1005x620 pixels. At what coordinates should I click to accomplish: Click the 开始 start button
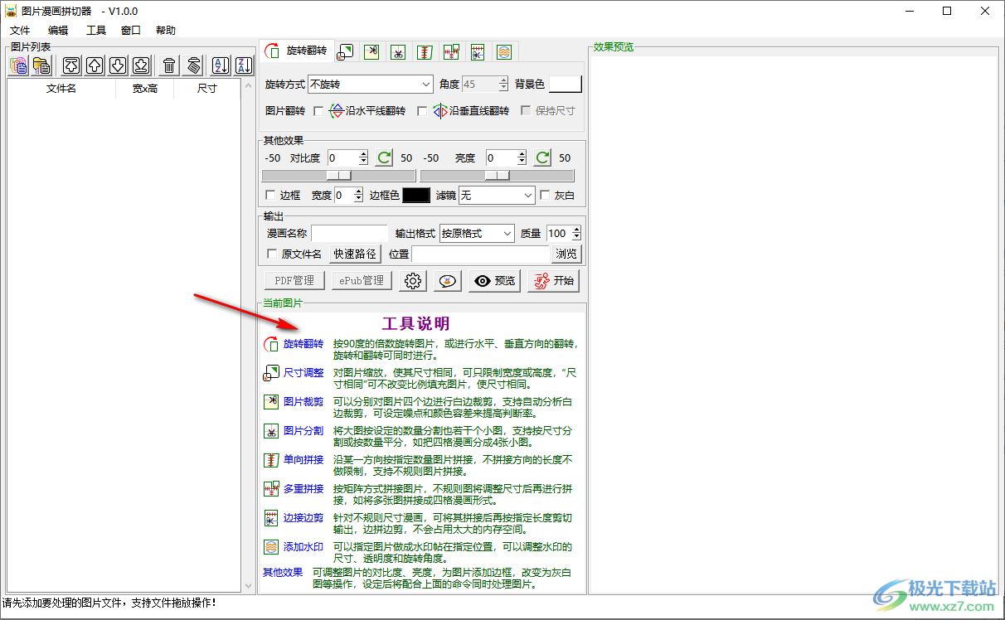(553, 281)
